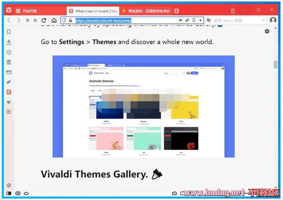This screenshot has height=200, width=283.
Task: Go to the home page
Action: pos(54,21)
